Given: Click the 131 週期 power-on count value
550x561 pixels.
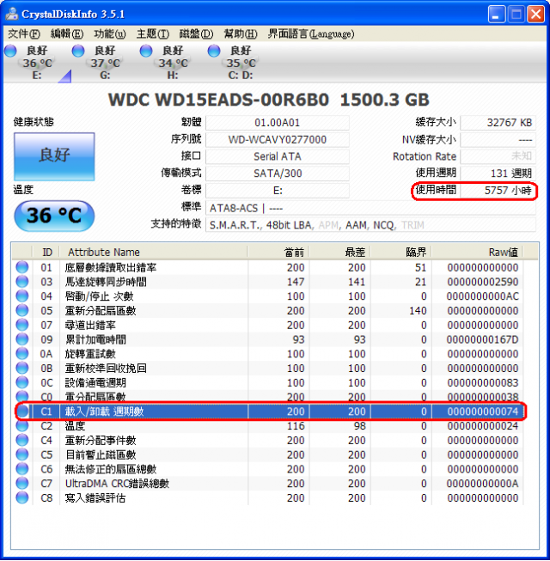Looking at the screenshot, I should pyautogui.click(x=498, y=174).
